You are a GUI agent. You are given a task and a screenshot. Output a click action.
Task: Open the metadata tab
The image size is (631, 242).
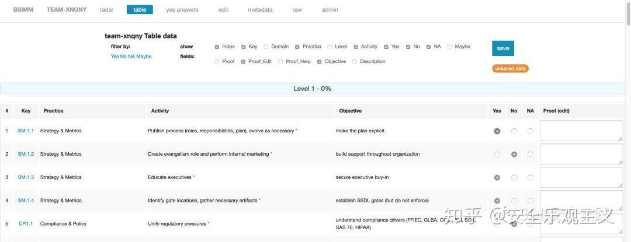[x=260, y=10]
